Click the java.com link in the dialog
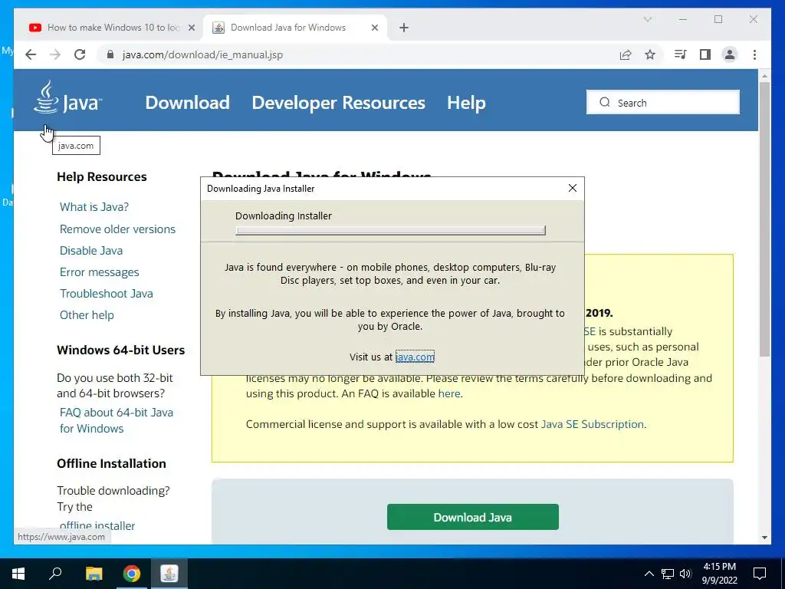Viewport: 785px width, 589px height. pos(415,357)
